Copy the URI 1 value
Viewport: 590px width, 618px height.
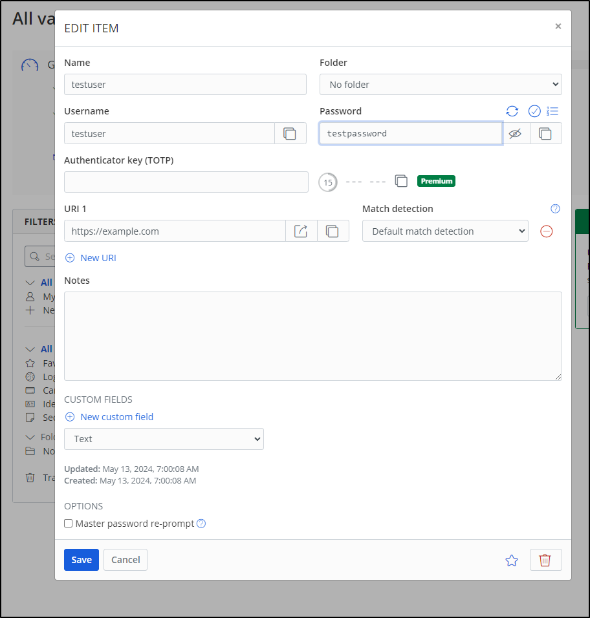(333, 231)
